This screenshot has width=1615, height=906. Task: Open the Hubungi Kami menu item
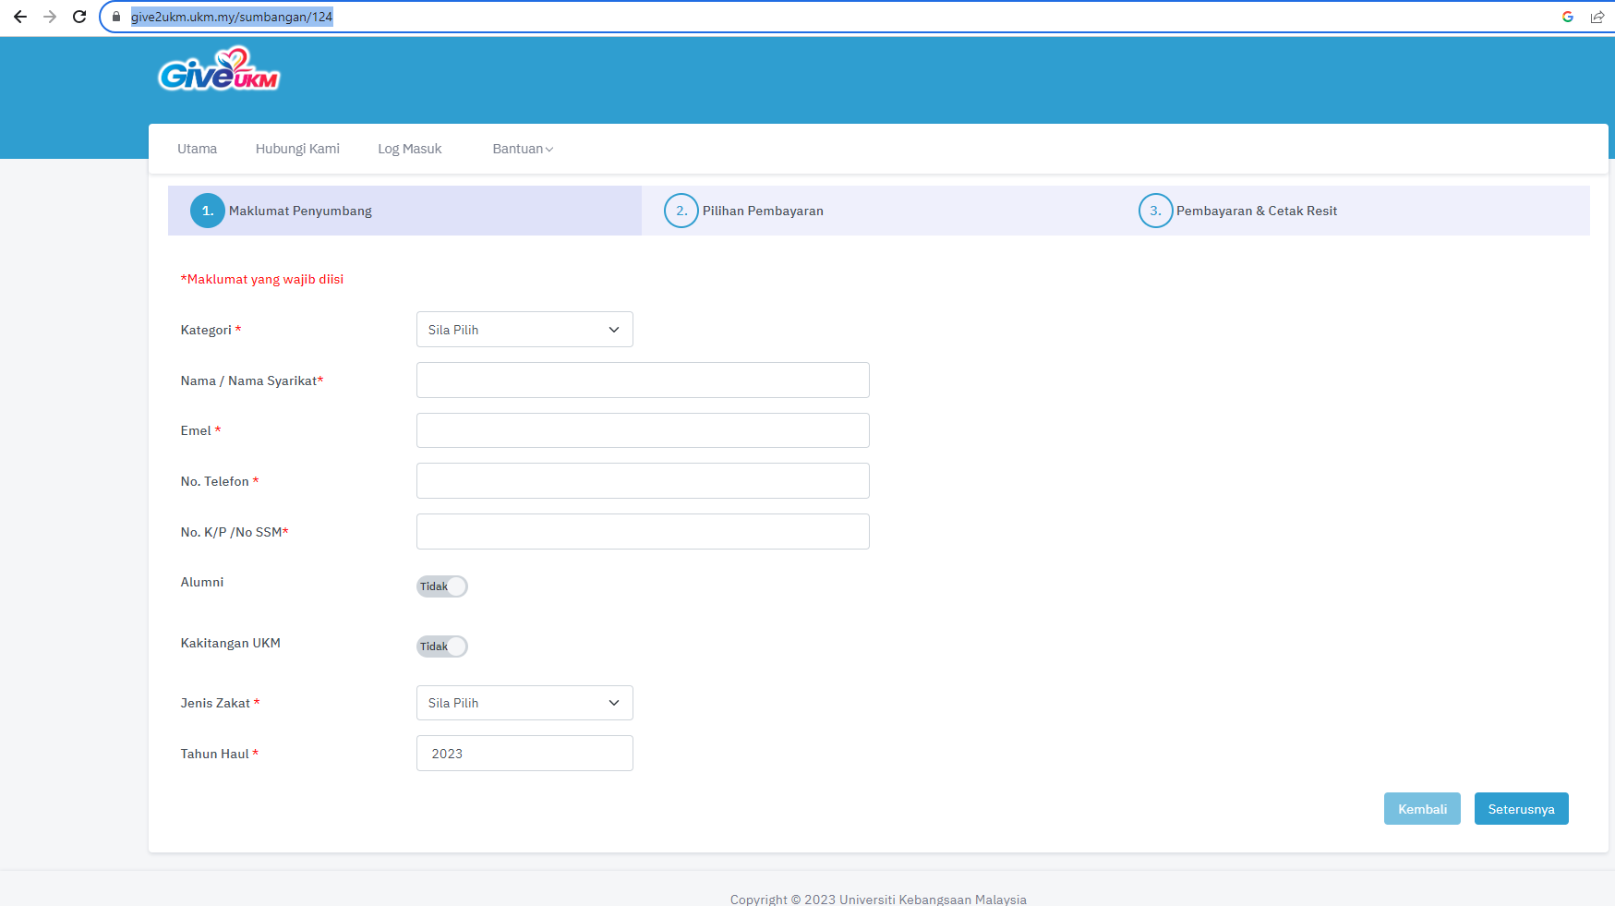pos(297,149)
